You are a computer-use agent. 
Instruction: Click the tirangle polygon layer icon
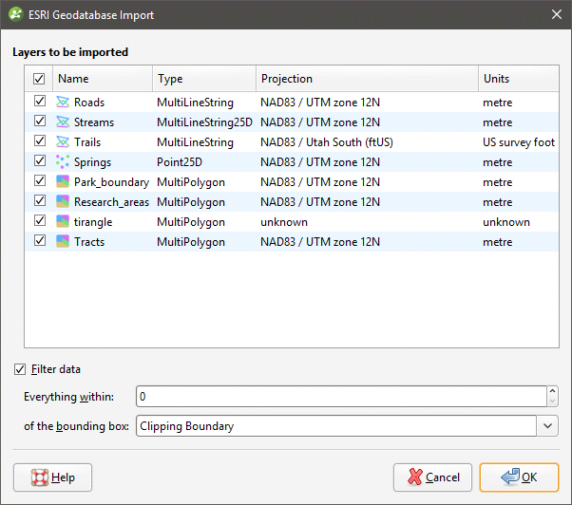(x=64, y=221)
